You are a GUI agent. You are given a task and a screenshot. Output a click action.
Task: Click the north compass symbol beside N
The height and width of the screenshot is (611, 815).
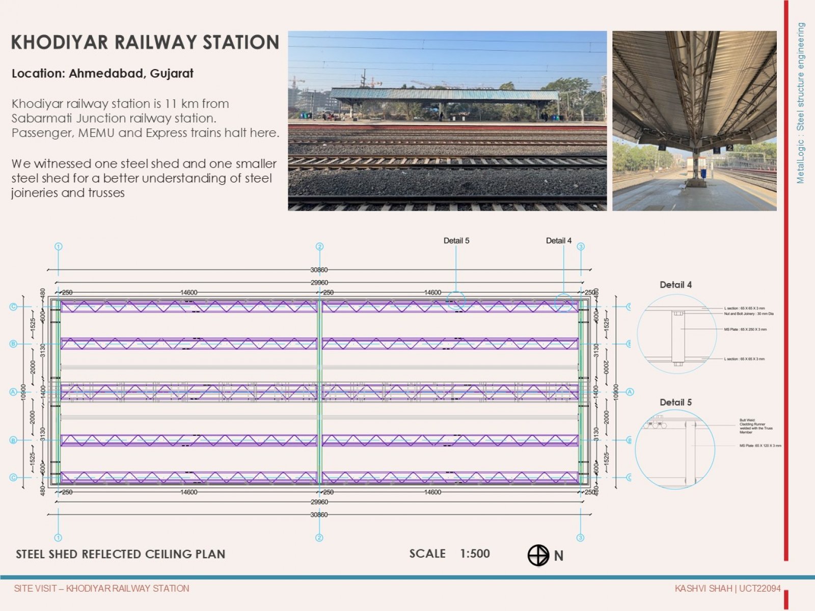tap(538, 556)
